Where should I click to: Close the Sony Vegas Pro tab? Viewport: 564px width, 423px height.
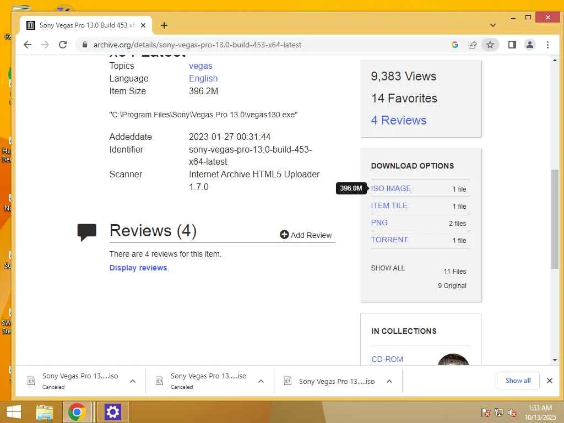[143, 25]
